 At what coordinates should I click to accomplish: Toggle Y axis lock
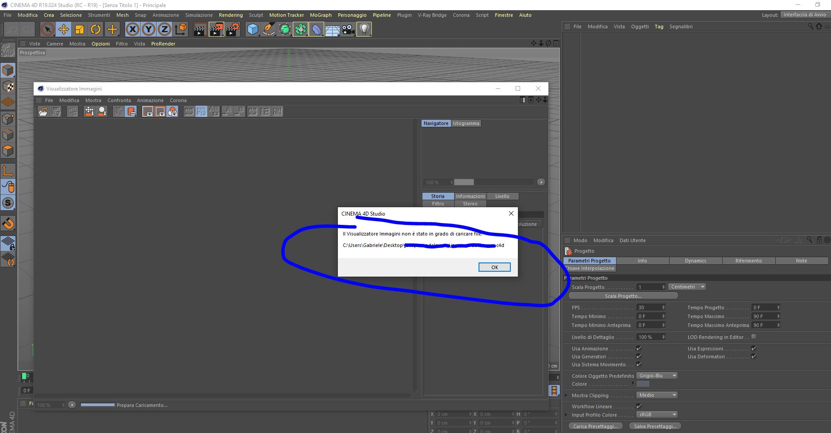pos(149,30)
